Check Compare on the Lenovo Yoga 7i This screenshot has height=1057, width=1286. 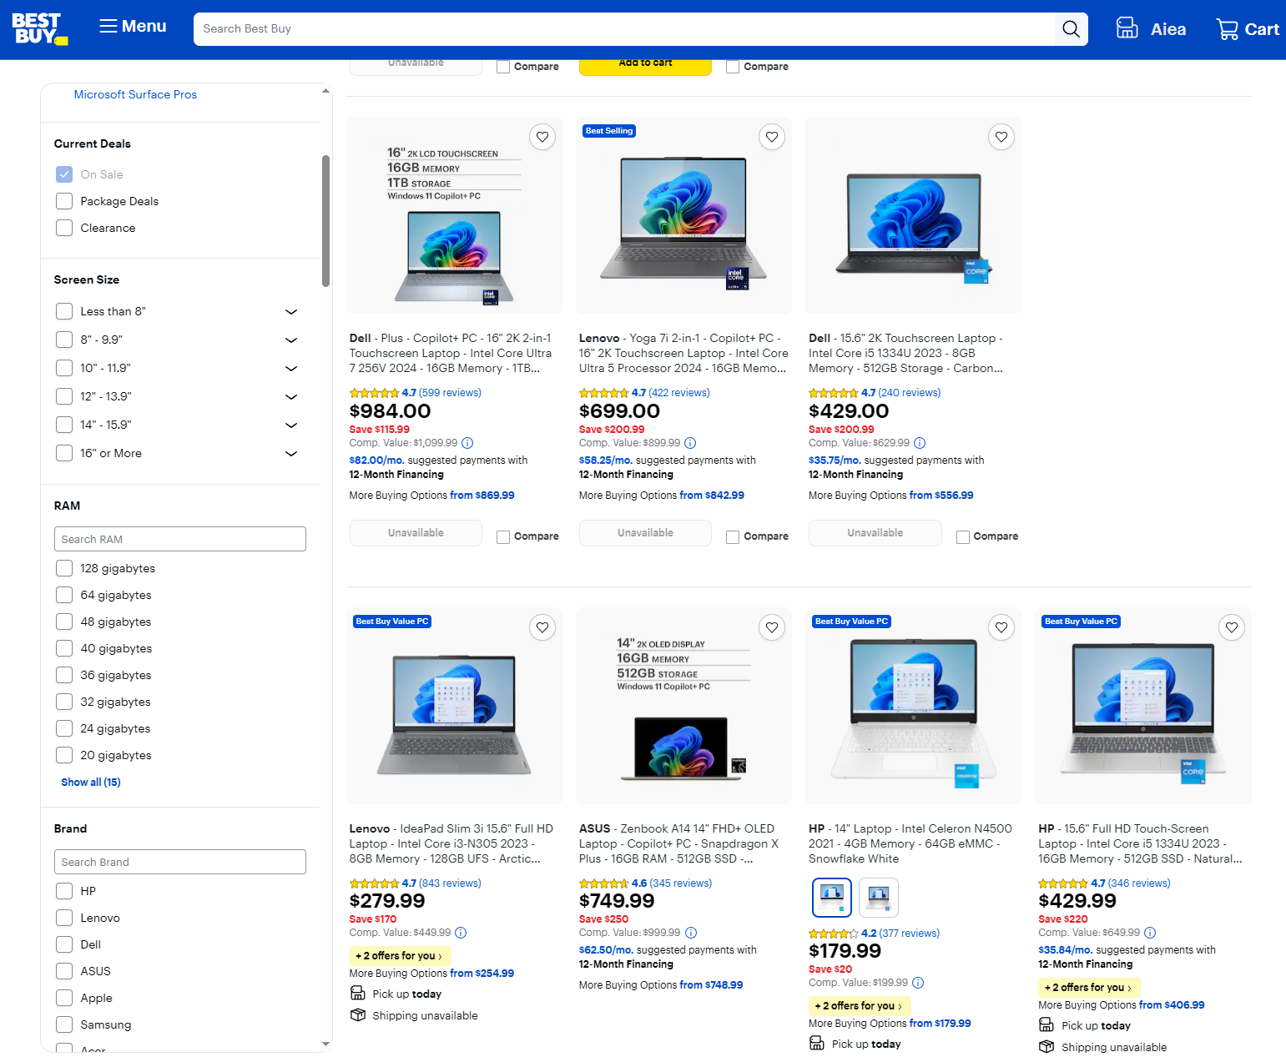point(732,536)
